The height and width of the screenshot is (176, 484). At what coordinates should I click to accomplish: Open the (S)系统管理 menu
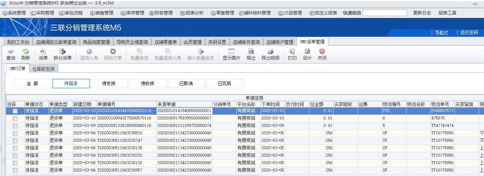[x=14, y=13]
